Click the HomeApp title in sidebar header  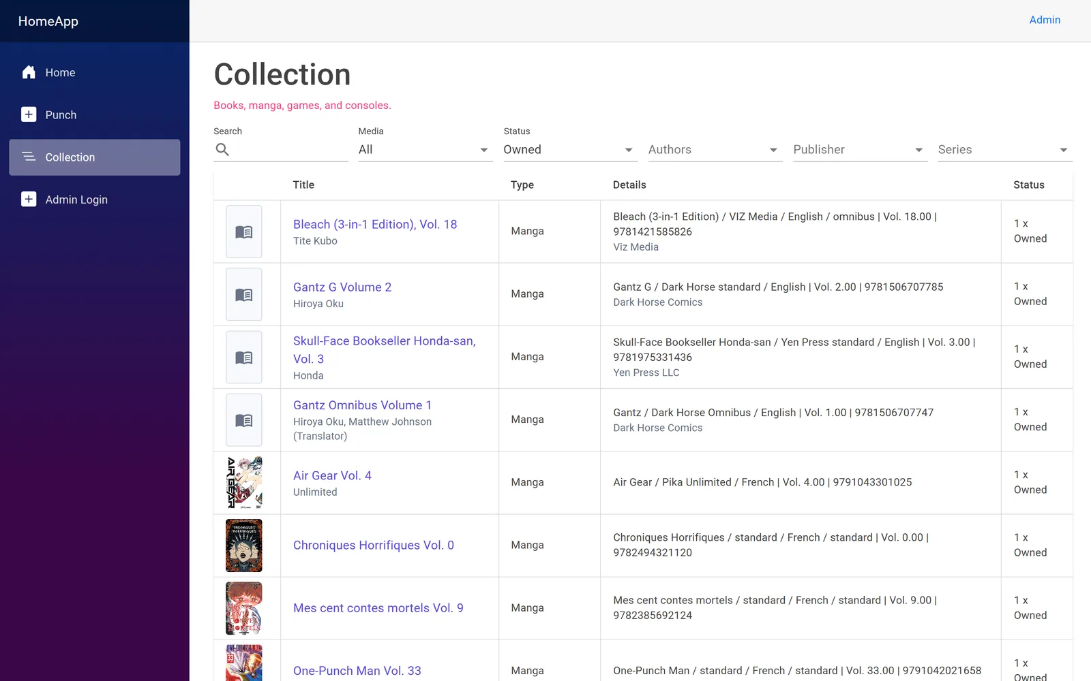coord(48,21)
